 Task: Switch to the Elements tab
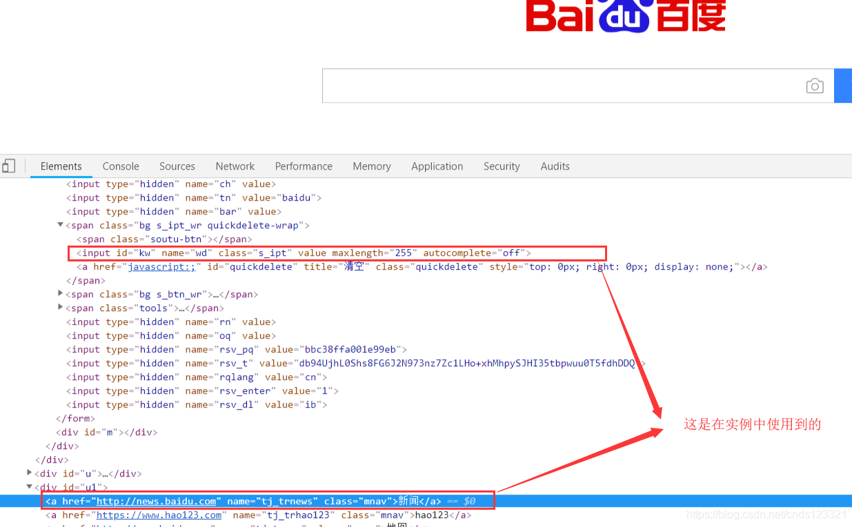pos(61,166)
